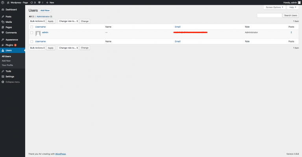The width and height of the screenshot is (302, 157).
Task: Open the updates icon showing 3
Action: coord(32,2)
